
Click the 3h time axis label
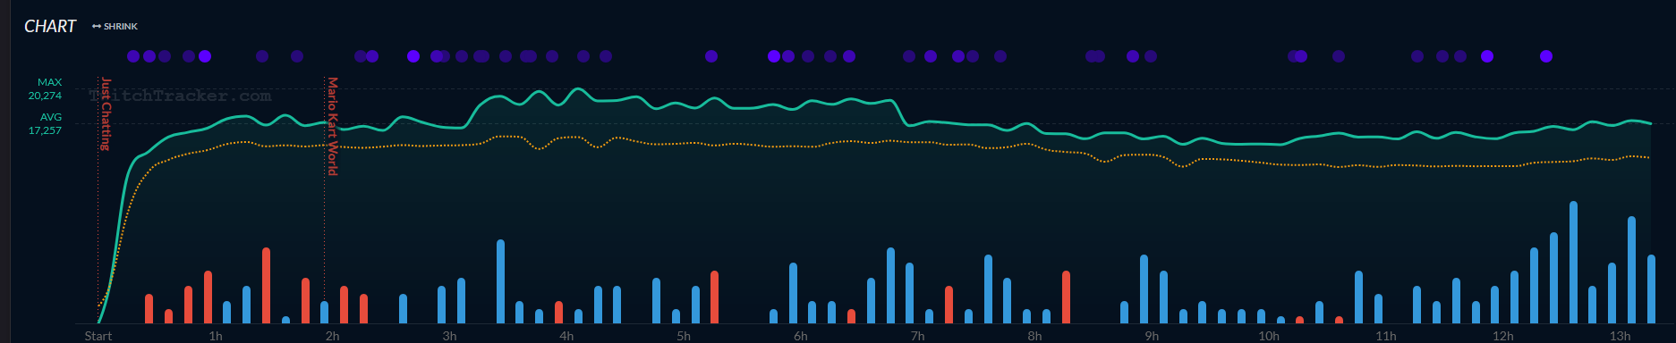(x=449, y=336)
